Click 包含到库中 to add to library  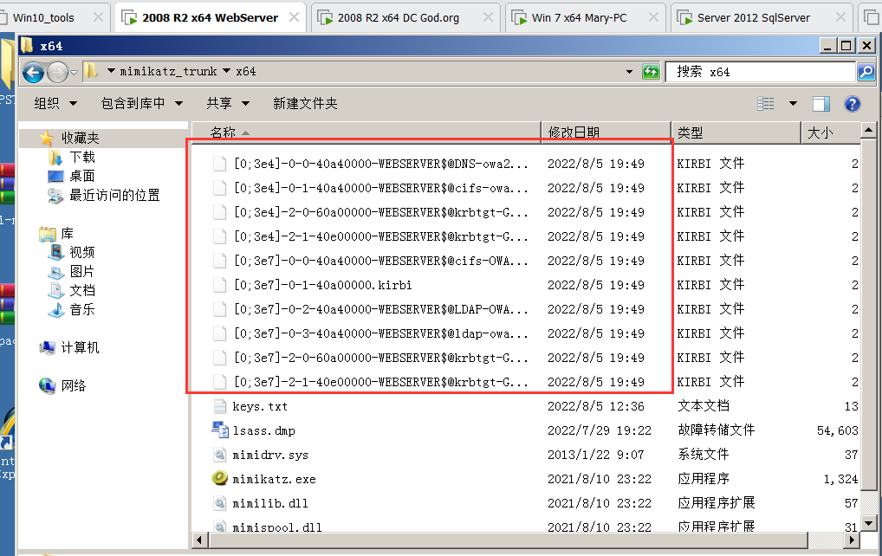pyautogui.click(x=134, y=103)
